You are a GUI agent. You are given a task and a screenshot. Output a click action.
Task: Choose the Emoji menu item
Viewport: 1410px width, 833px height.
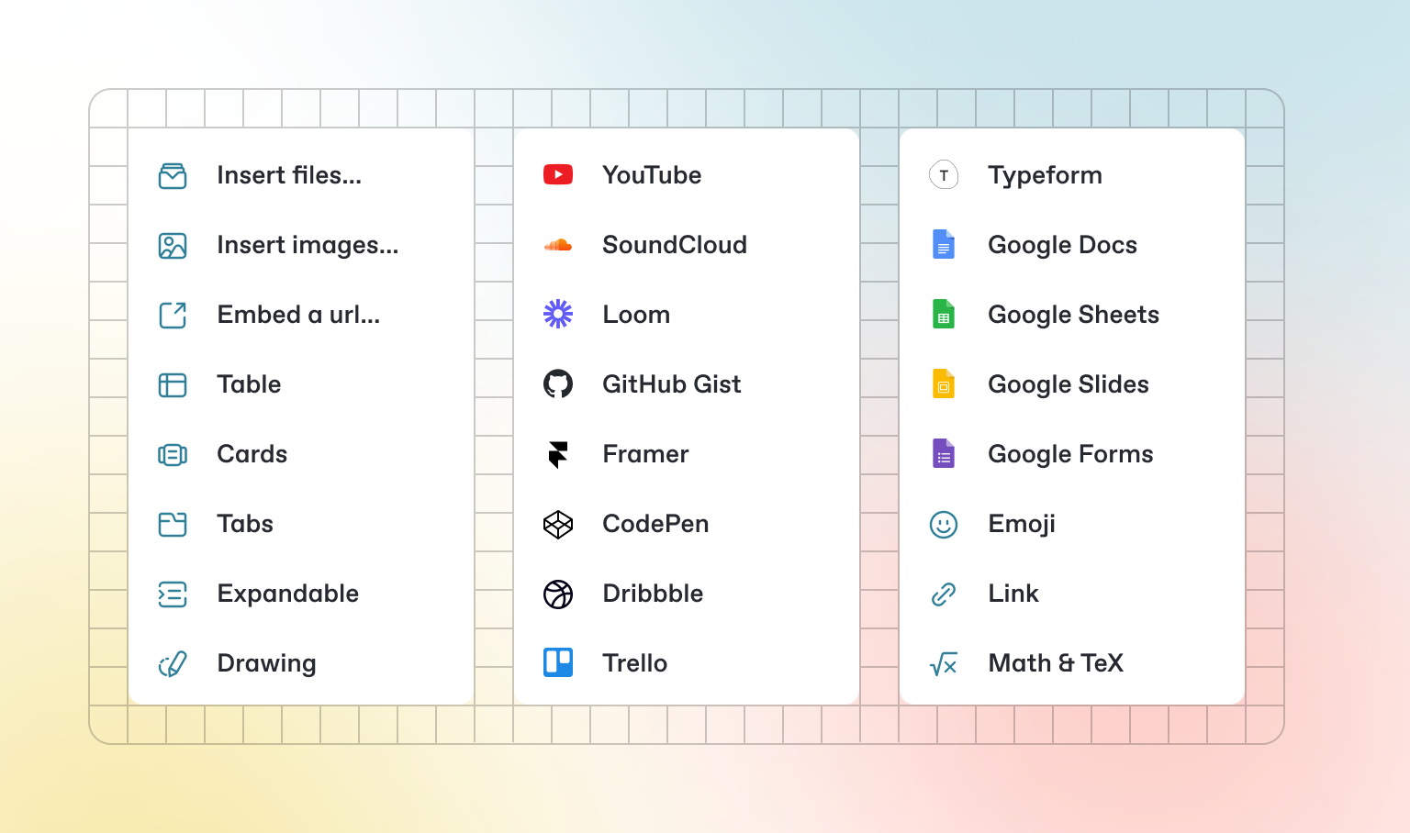pyautogui.click(x=1021, y=524)
